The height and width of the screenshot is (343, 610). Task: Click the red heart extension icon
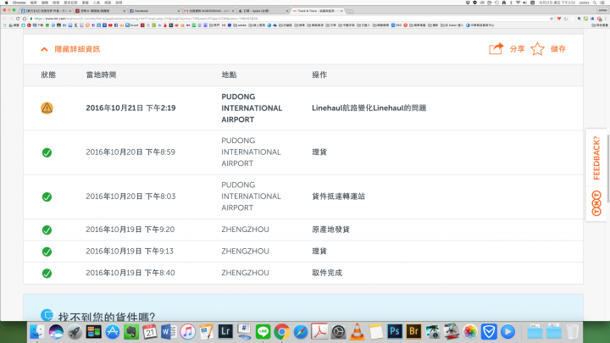click(x=559, y=19)
